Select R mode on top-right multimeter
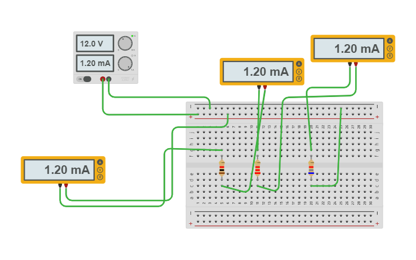The width and height of the screenshot is (416, 260). point(390,56)
